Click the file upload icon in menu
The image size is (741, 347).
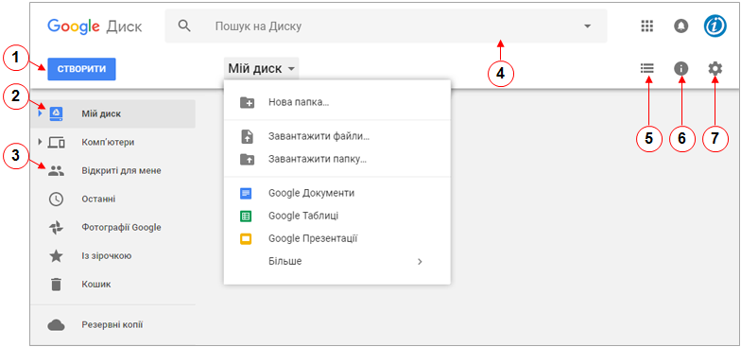pyautogui.click(x=247, y=137)
